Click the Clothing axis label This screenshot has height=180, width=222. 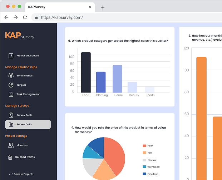102,95
